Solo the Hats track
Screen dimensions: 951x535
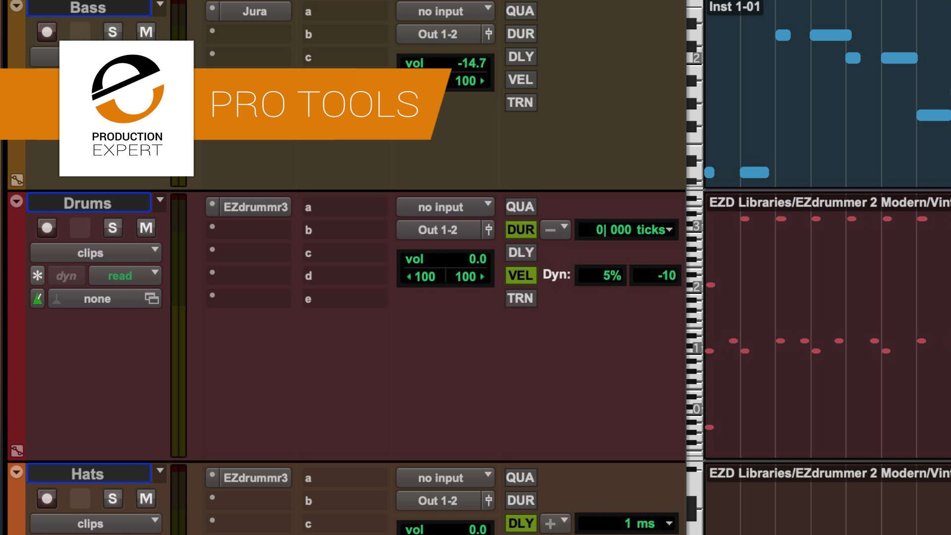point(112,498)
